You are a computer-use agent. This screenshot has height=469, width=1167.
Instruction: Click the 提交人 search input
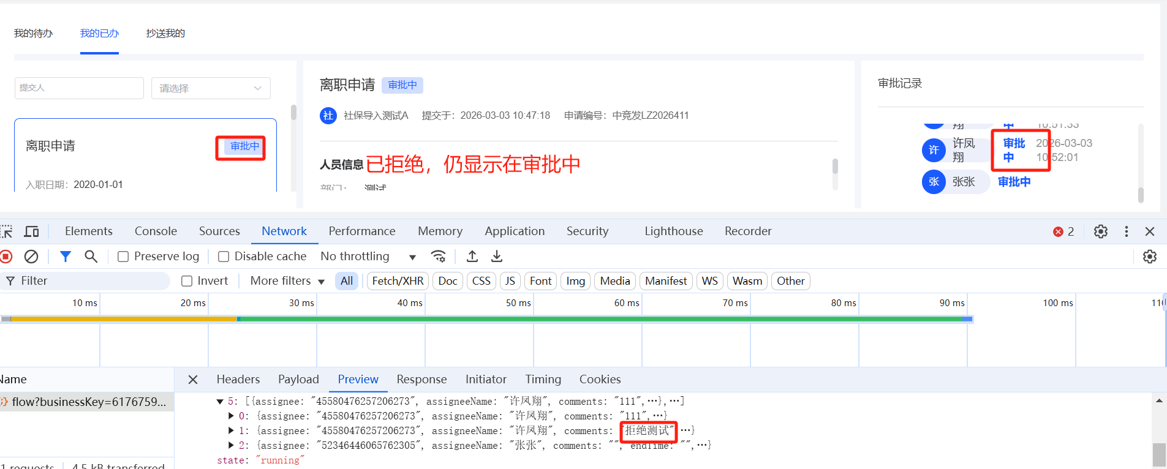point(79,88)
